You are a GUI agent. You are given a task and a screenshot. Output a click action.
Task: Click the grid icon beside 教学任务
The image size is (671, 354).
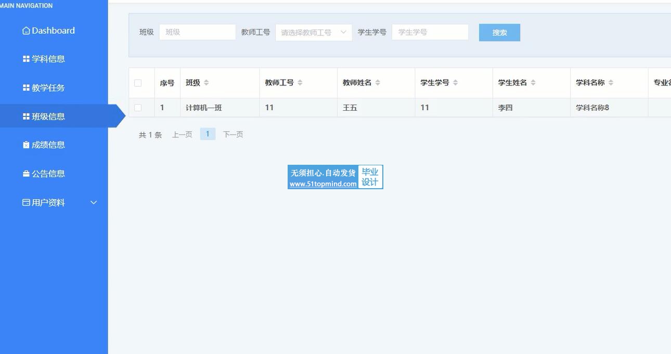[x=26, y=88]
